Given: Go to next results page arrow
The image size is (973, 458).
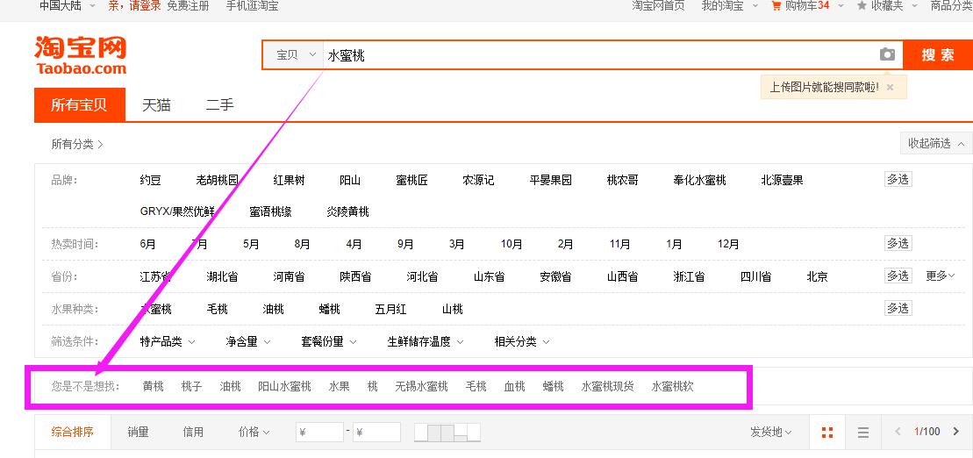Looking at the screenshot, I should click(955, 432).
